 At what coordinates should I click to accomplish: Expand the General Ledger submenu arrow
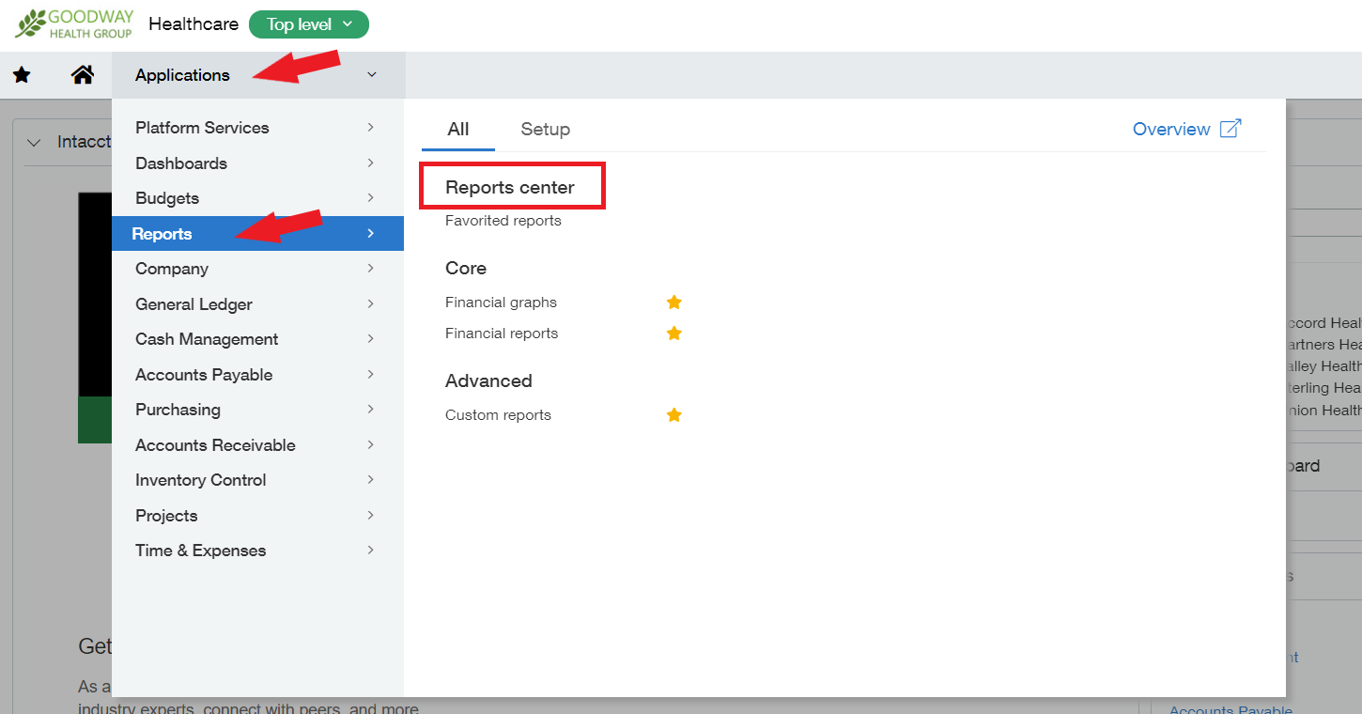(371, 303)
